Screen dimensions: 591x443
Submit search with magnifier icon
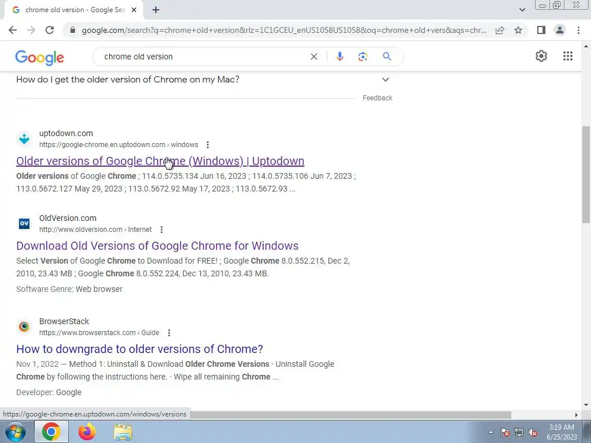click(387, 57)
